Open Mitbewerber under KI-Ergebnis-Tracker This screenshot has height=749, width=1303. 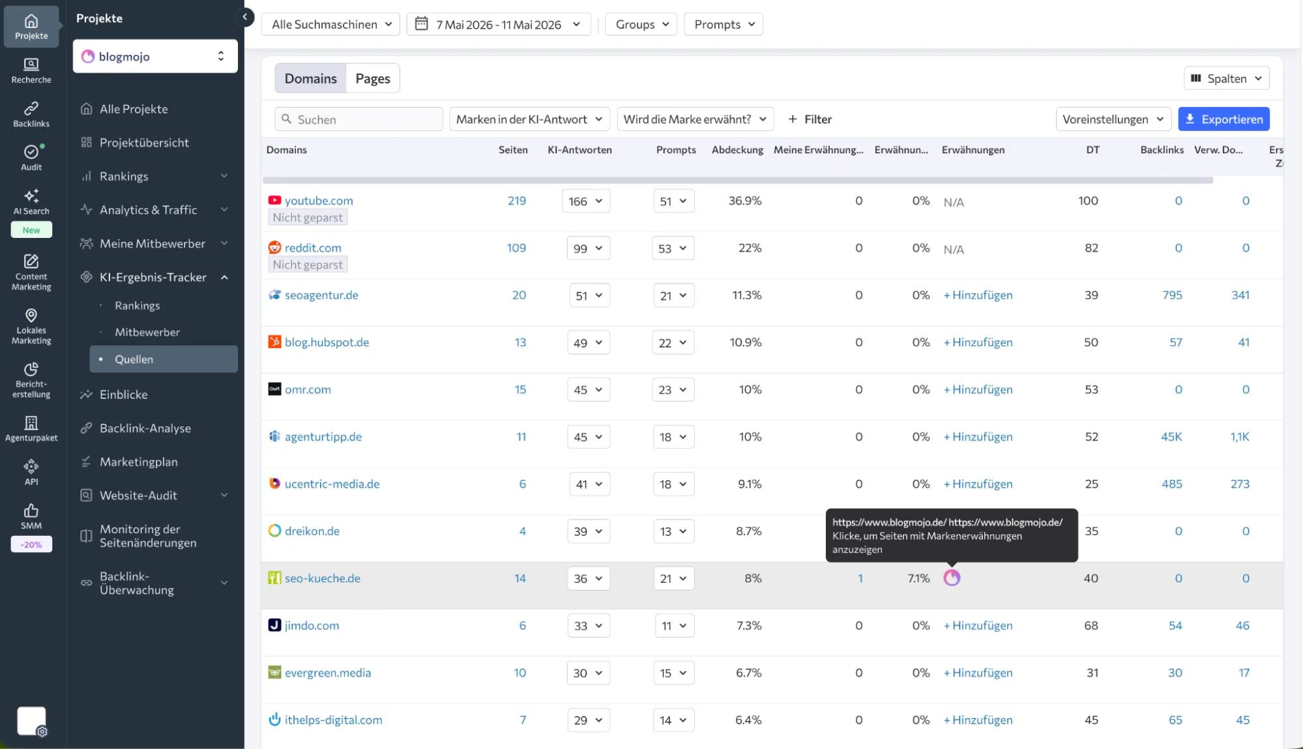click(x=147, y=332)
